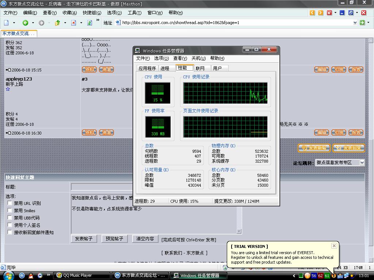Switch to 应用程序 tab in Task Manager

click(x=148, y=68)
